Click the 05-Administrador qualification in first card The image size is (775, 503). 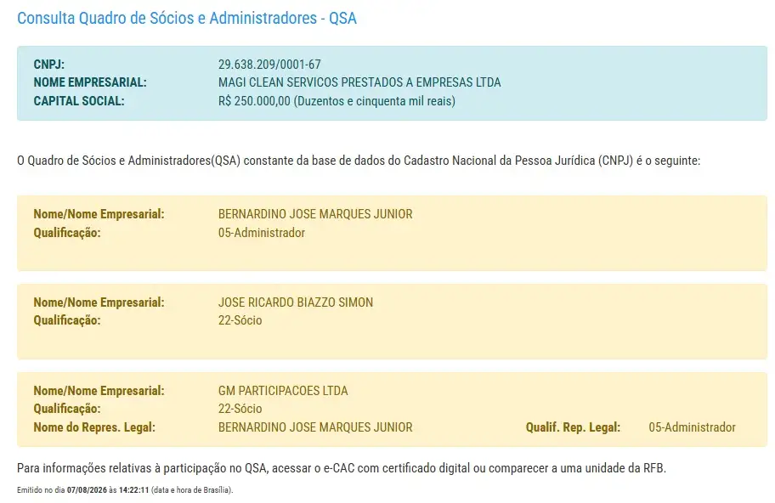click(x=262, y=232)
